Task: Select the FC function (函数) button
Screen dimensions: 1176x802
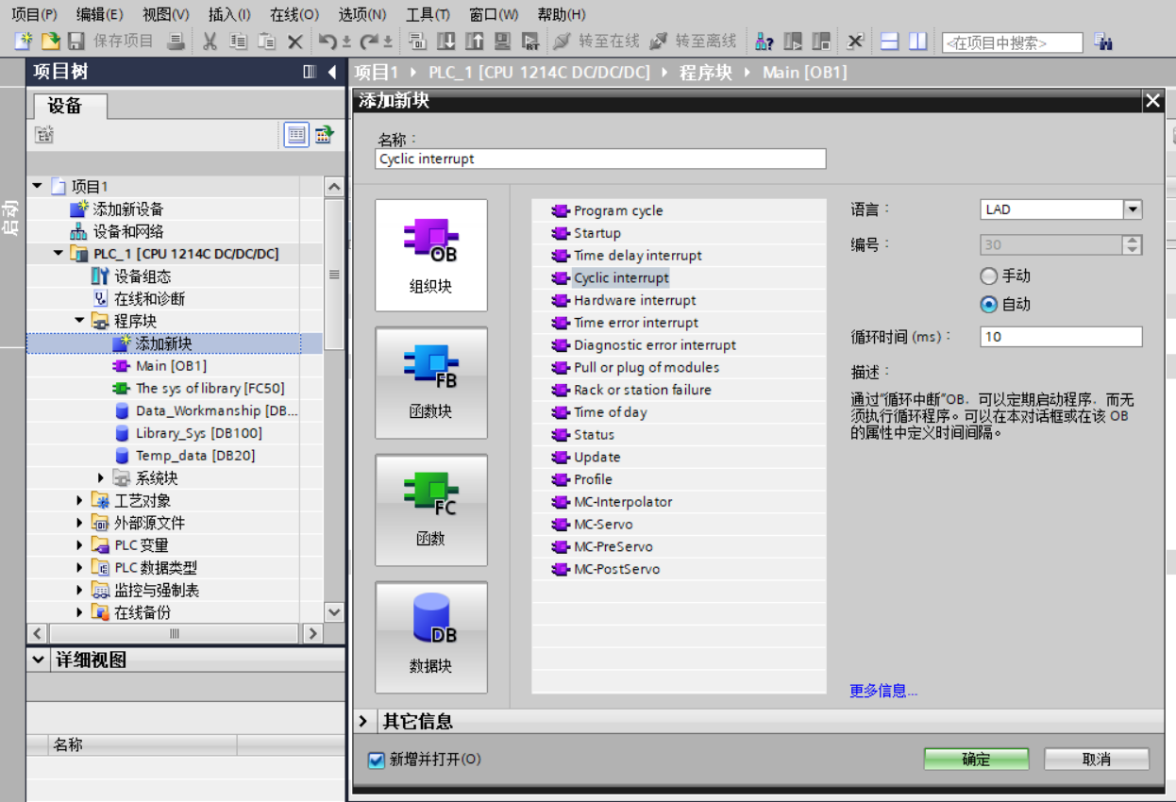Action: (x=431, y=510)
